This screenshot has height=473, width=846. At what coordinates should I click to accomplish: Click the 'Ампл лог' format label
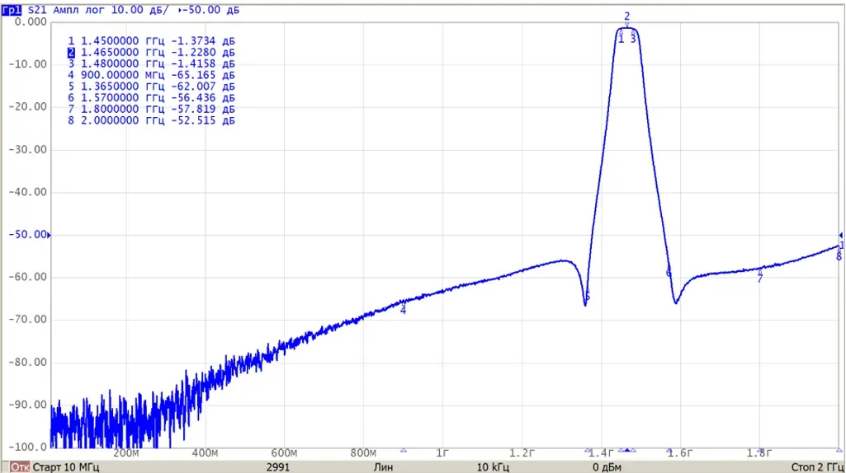click(x=78, y=10)
